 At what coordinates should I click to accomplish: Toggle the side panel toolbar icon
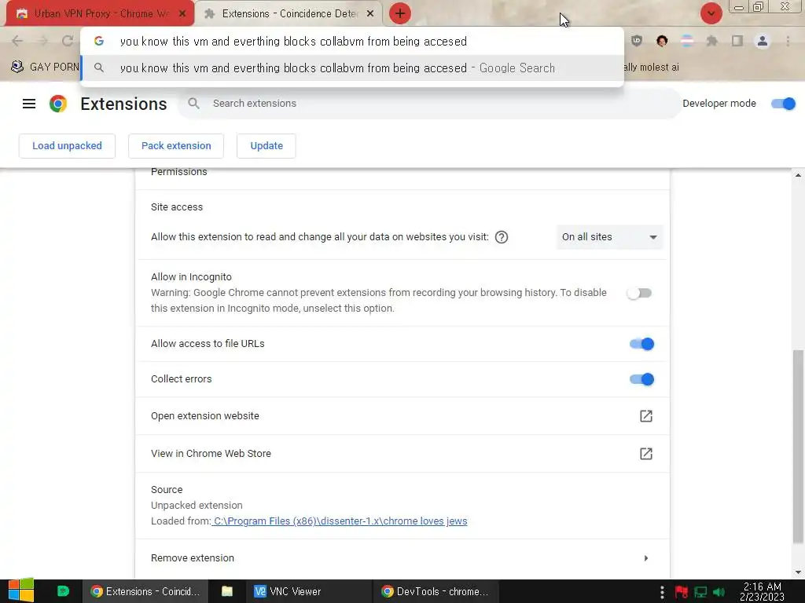tap(737, 41)
